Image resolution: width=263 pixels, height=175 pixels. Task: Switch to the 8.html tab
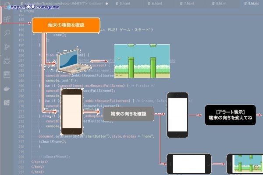(x=219, y=3)
